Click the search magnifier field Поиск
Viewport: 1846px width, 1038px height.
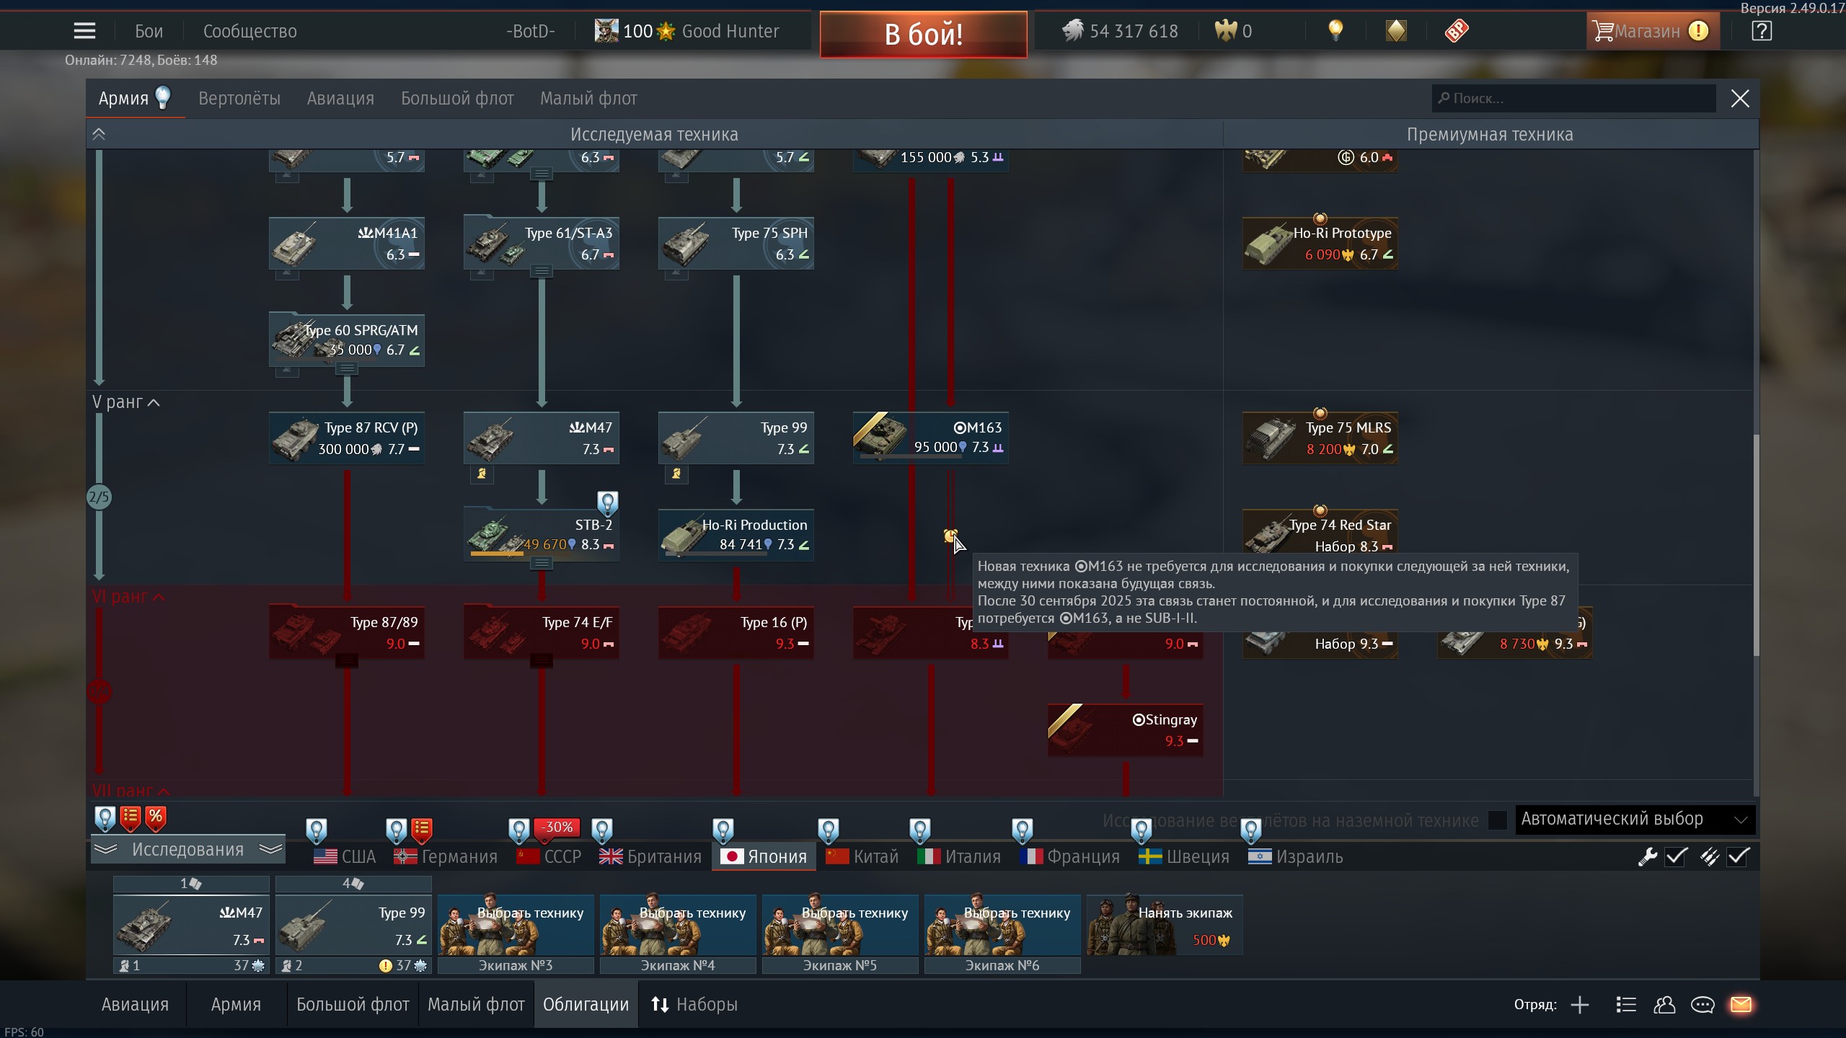click(1573, 99)
